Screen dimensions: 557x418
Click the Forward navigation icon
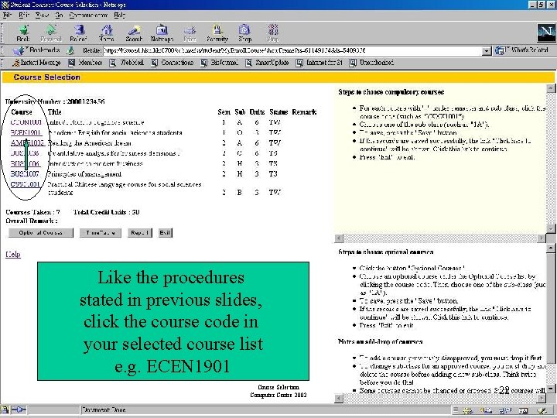51,33
